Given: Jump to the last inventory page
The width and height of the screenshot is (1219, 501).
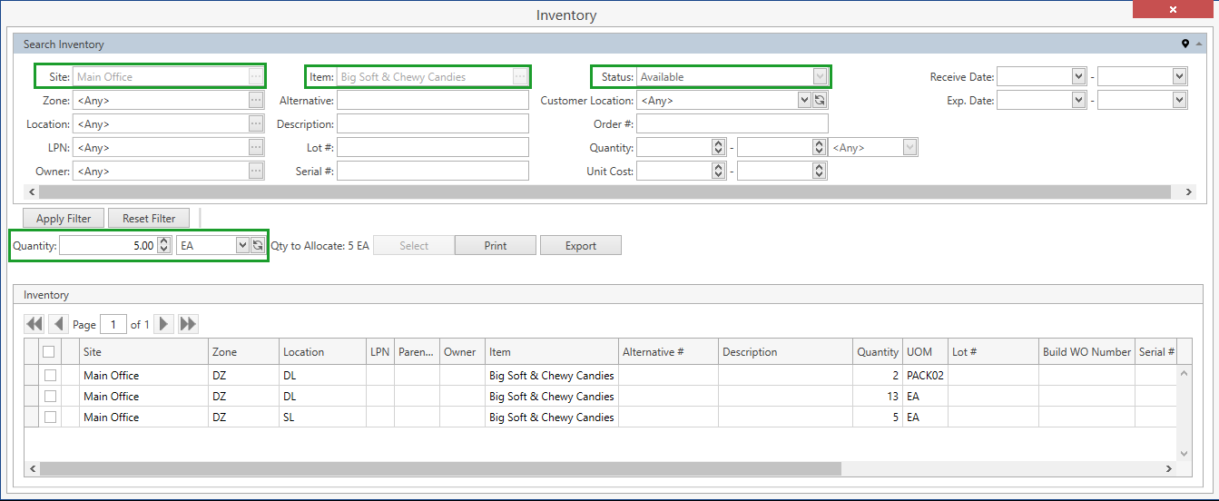Looking at the screenshot, I should [x=188, y=324].
